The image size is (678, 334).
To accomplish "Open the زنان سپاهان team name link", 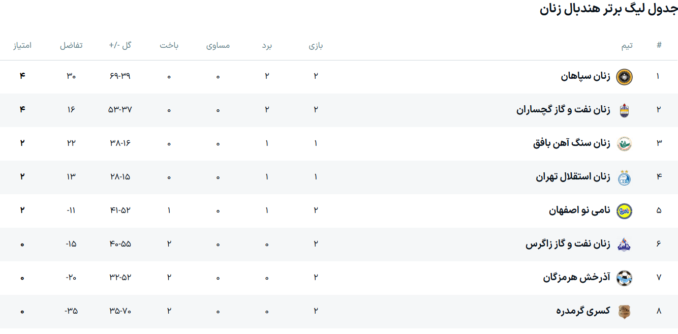I will tap(585, 76).
